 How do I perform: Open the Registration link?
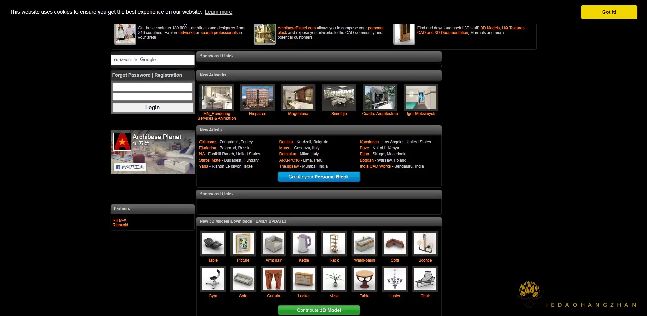click(x=168, y=75)
